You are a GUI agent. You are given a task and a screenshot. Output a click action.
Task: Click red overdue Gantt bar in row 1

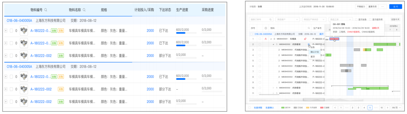coord(334,39)
